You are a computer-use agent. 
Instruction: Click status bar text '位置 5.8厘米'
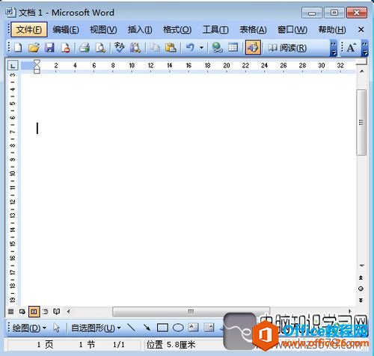(171, 345)
